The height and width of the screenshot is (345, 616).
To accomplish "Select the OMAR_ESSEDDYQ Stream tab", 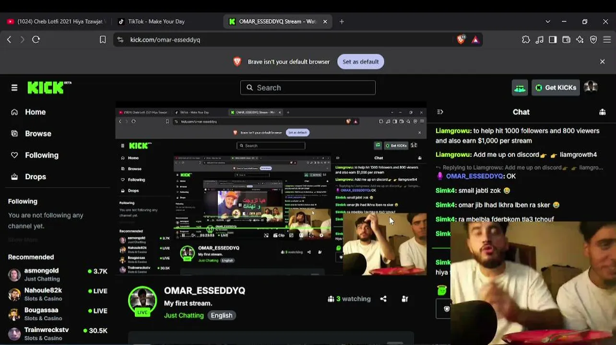I will tap(278, 22).
